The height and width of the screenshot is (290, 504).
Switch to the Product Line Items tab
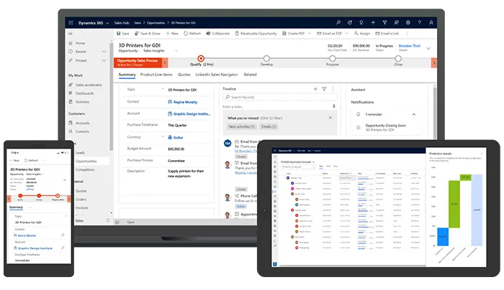[156, 74]
